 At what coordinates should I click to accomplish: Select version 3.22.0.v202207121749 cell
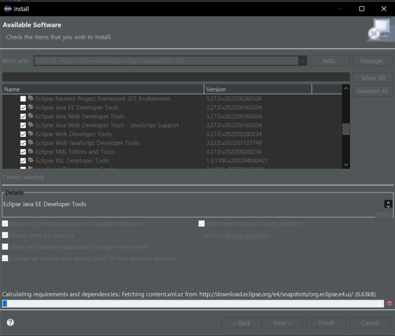234,143
